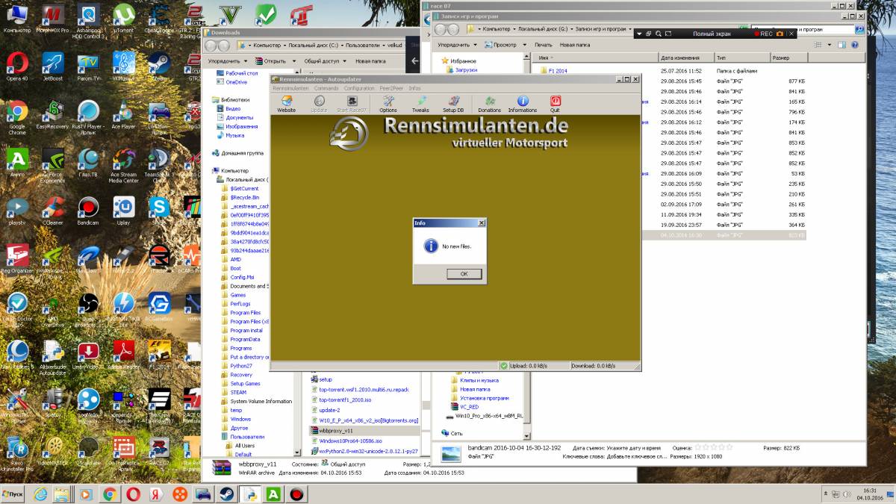This screenshot has height=504, width=896.
Task: Select the Tweaks toolbar icon
Action: (420, 104)
